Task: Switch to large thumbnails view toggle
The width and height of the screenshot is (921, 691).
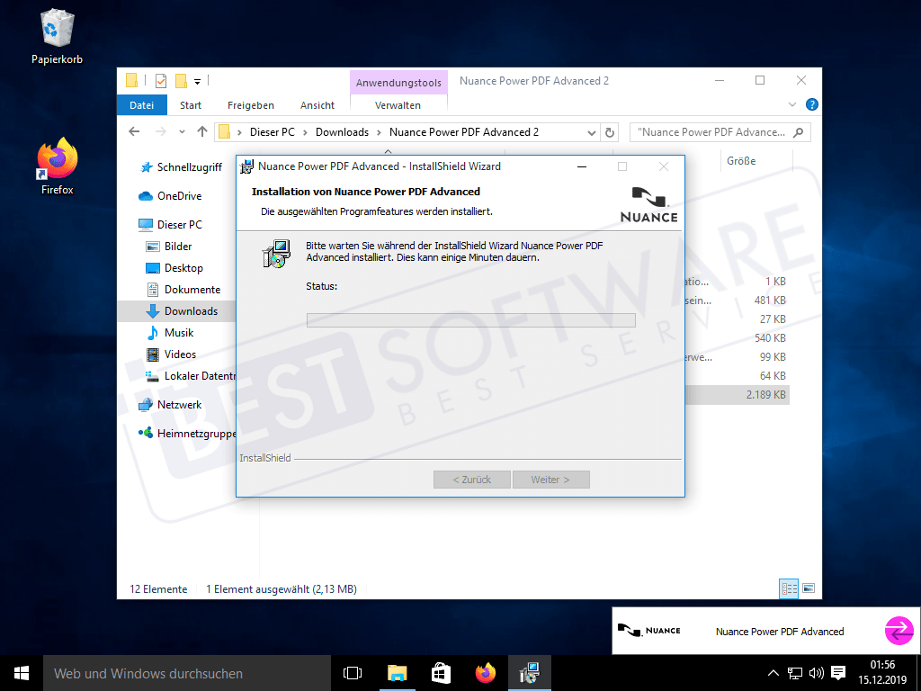Action: pyautogui.click(x=809, y=589)
